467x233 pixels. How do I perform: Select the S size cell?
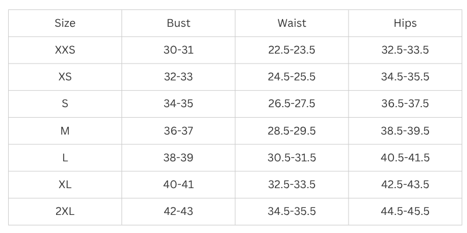[65, 104]
